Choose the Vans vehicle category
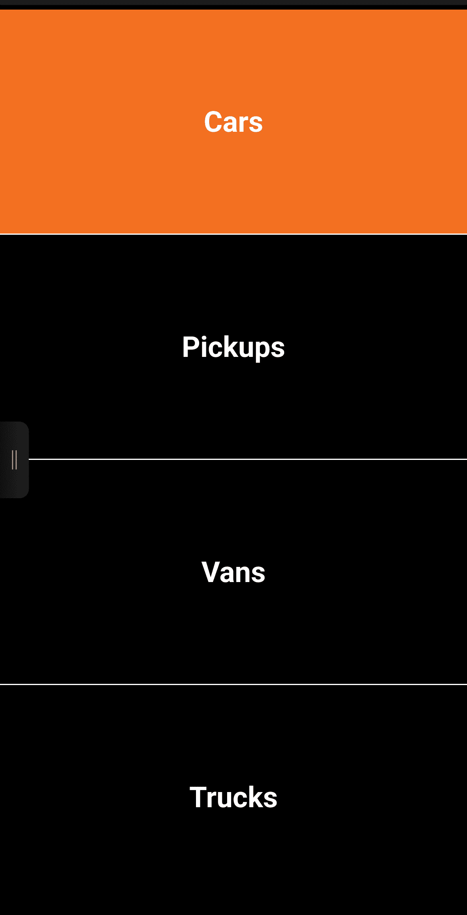This screenshot has width=467, height=915. (234, 572)
